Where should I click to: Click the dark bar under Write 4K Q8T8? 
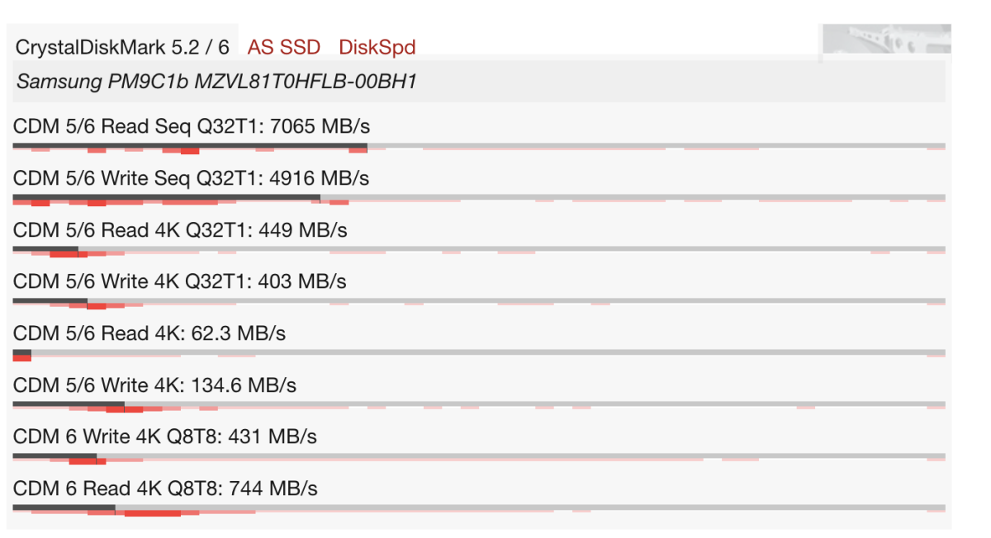(55, 456)
